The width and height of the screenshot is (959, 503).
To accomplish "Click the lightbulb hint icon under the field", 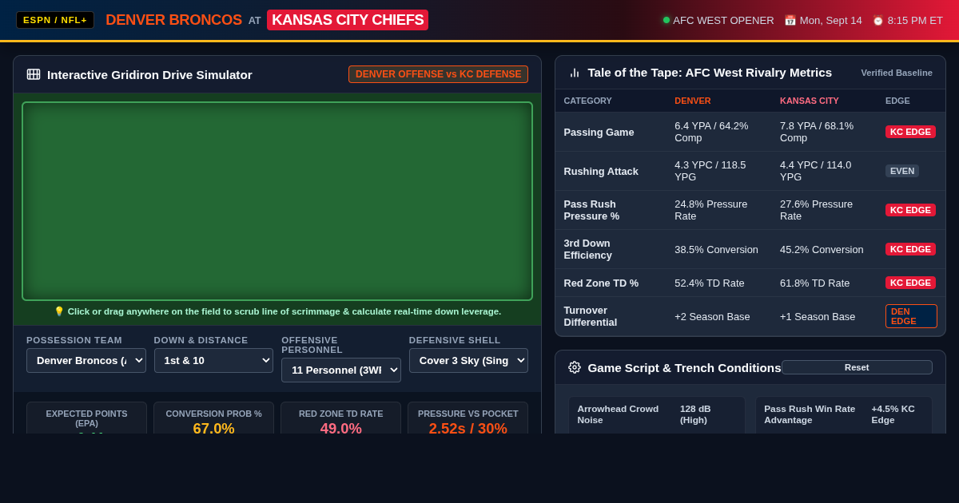I will (59, 311).
